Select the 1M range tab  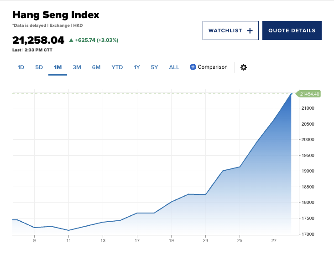click(x=58, y=67)
